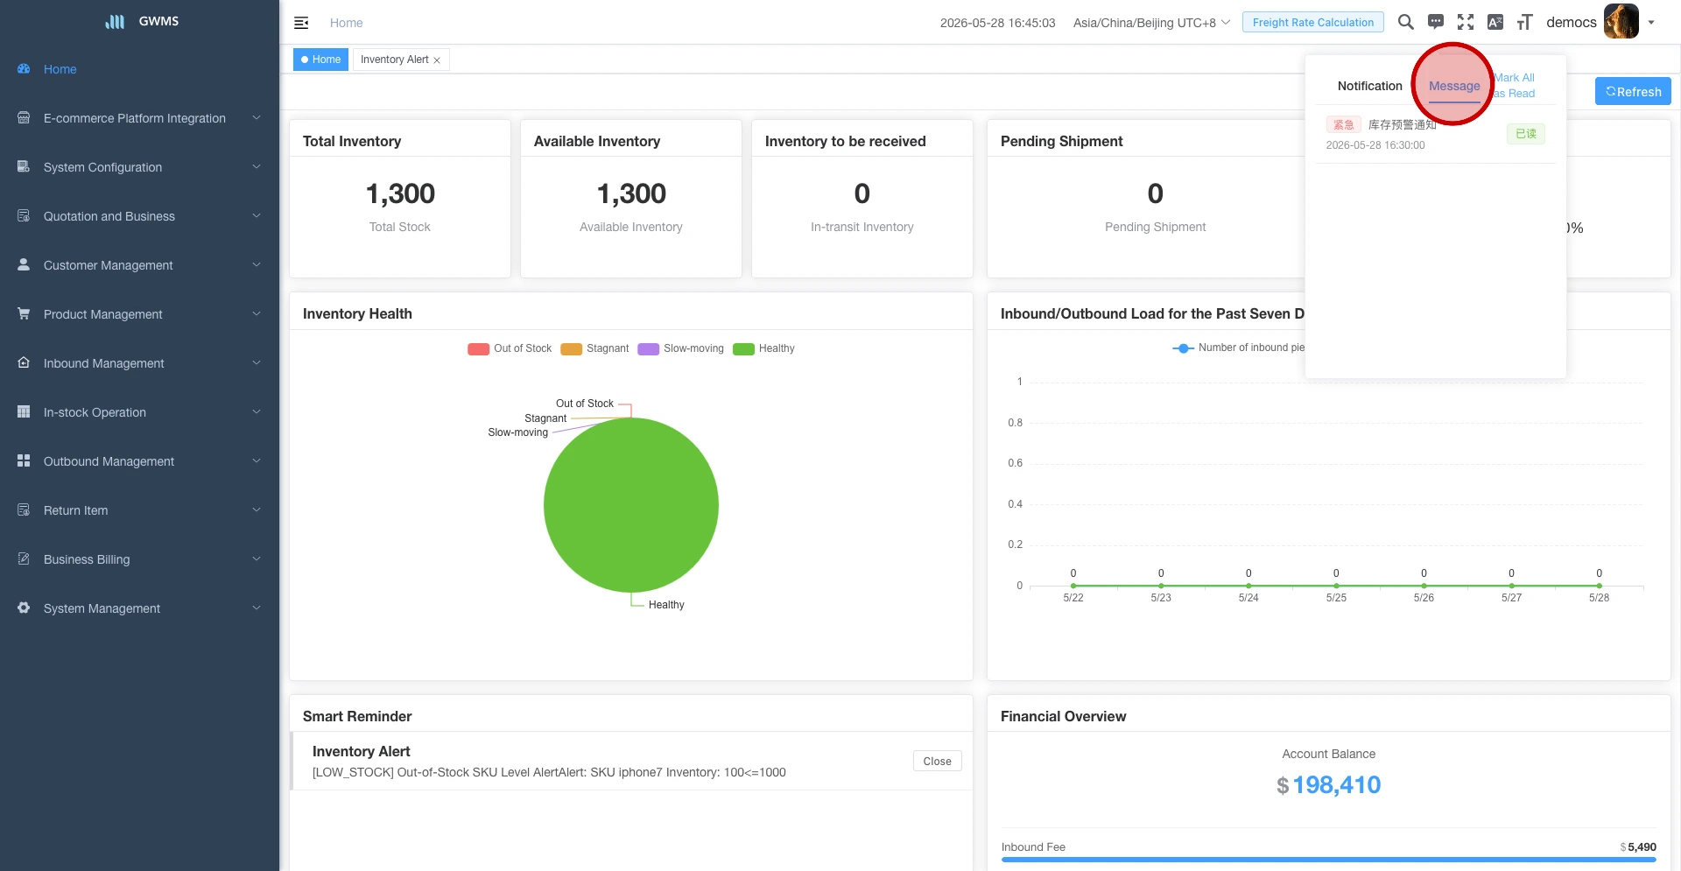Open the language translation icon
1681x871 pixels.
pyautogui.click(x=1495, y=22)
